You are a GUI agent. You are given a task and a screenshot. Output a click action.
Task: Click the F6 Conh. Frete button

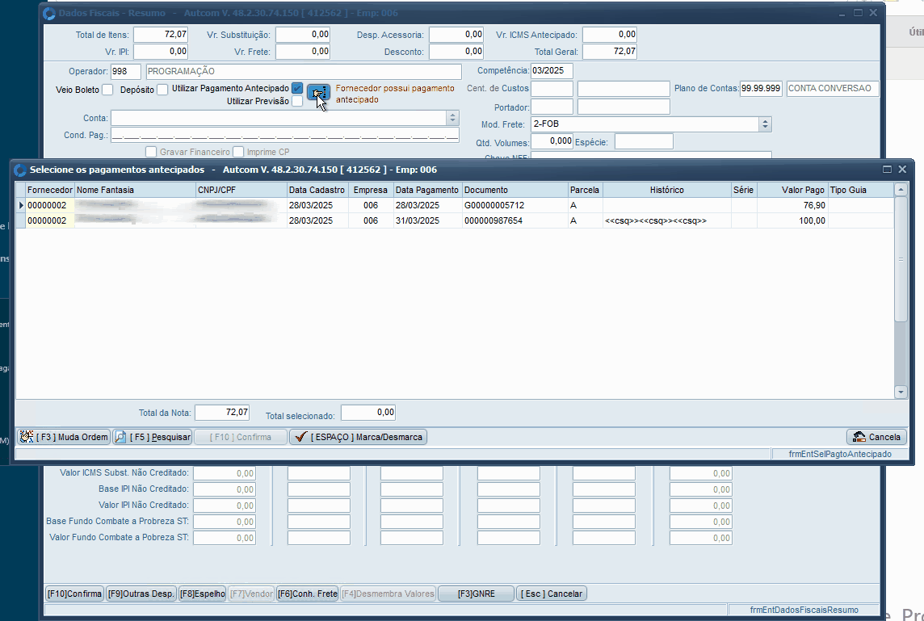(x=307, y=594)
